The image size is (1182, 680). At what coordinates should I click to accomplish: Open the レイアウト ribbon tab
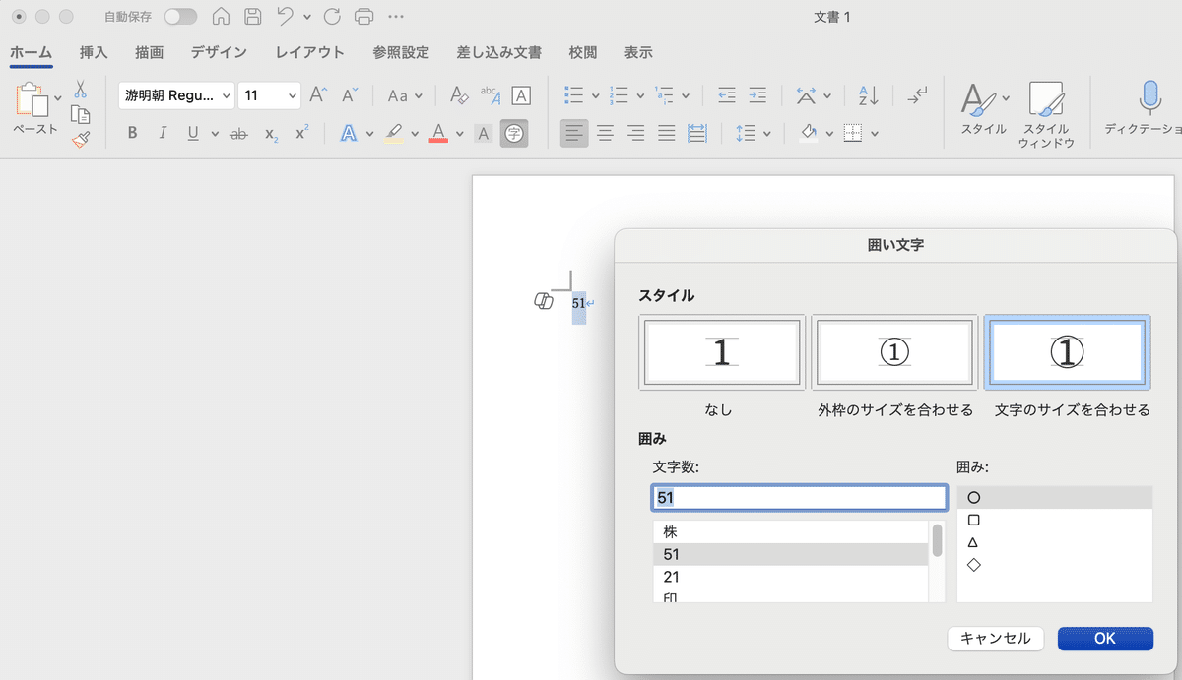click(x=310, y=52)
